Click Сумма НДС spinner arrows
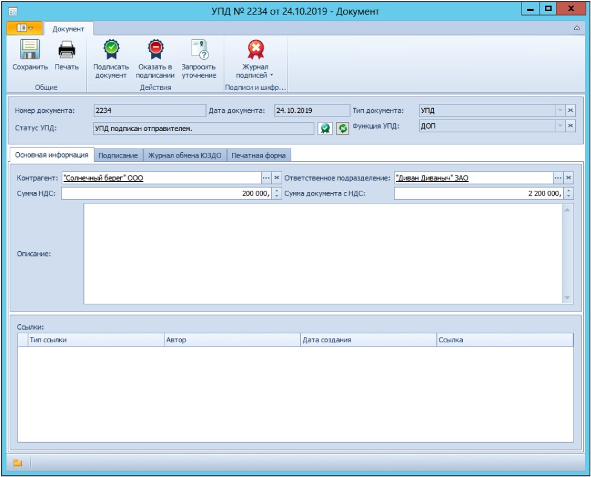591x477 pixels. pyautogui.click(x=277, y=193)
